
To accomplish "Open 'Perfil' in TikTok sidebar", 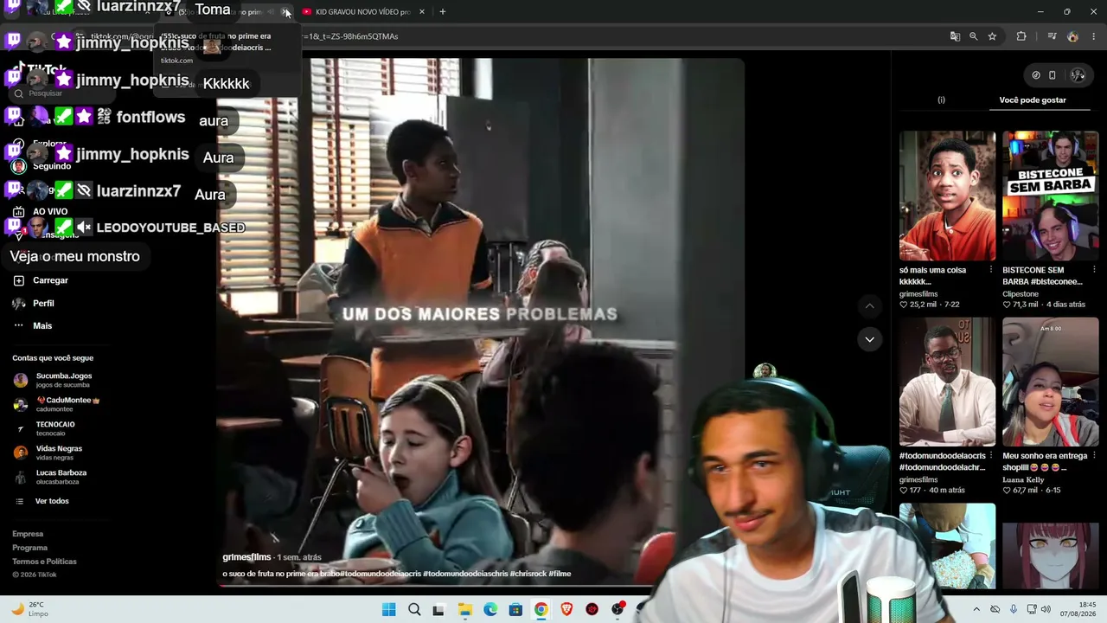I will [33, 304].
